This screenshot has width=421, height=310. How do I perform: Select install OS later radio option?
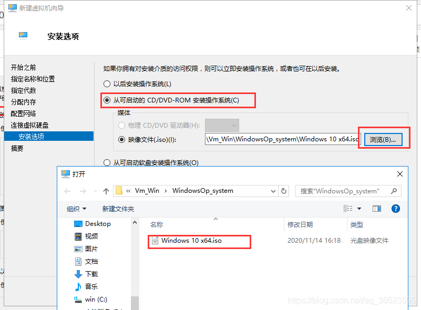tap(107, 84)
